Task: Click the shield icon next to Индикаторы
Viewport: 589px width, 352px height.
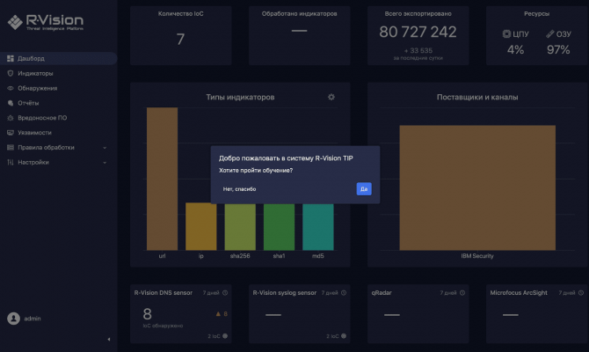Action: click(x=11, y=73)
